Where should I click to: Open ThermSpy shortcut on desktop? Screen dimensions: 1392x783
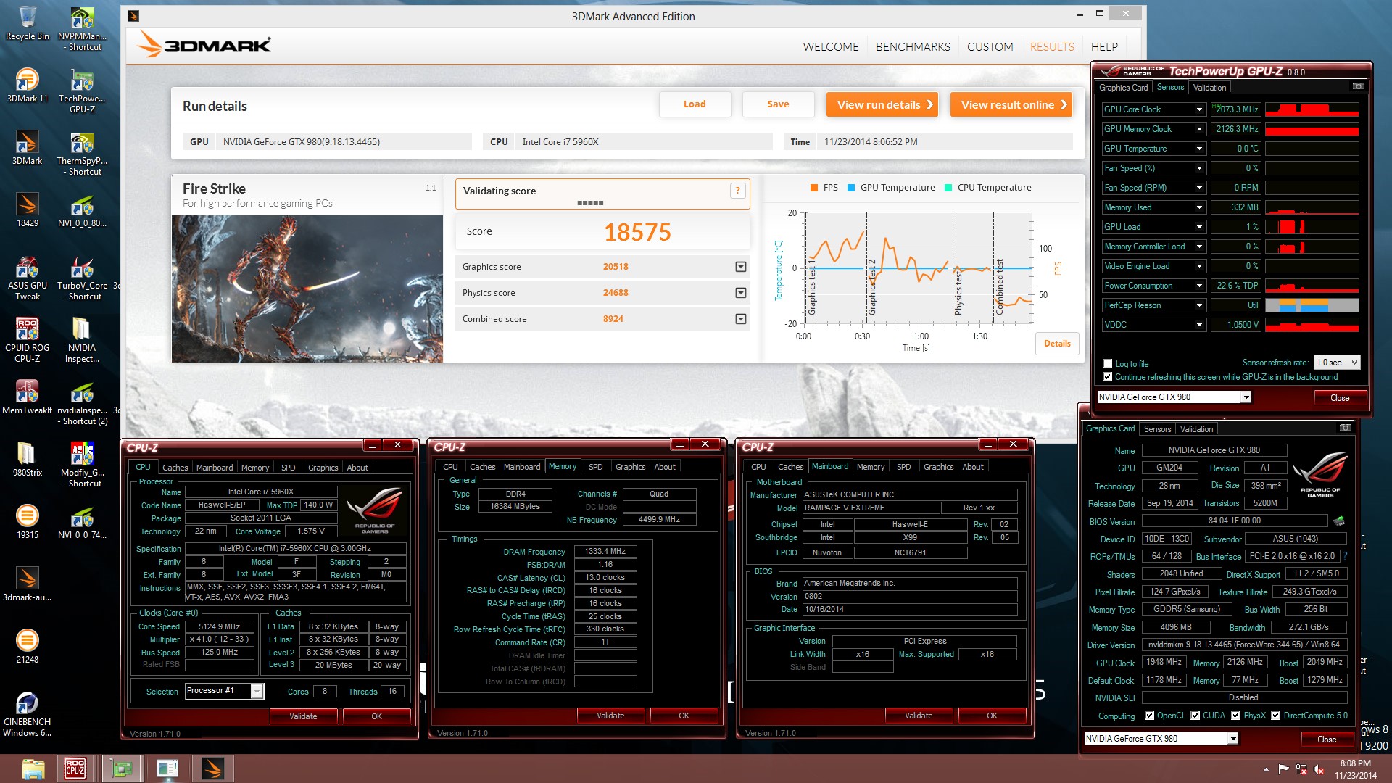[82, 153]
